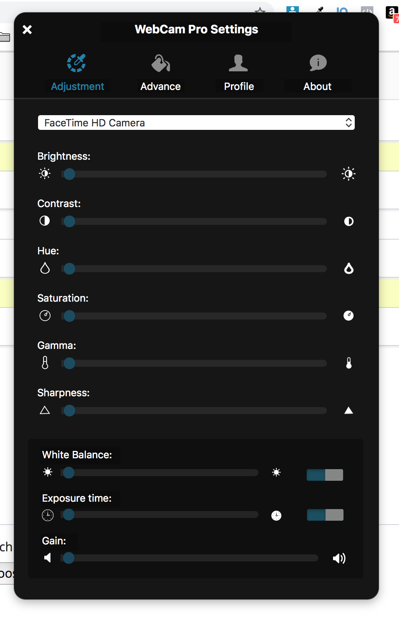Toggle the Exposure time auto switch

click(x=325, y=515)
